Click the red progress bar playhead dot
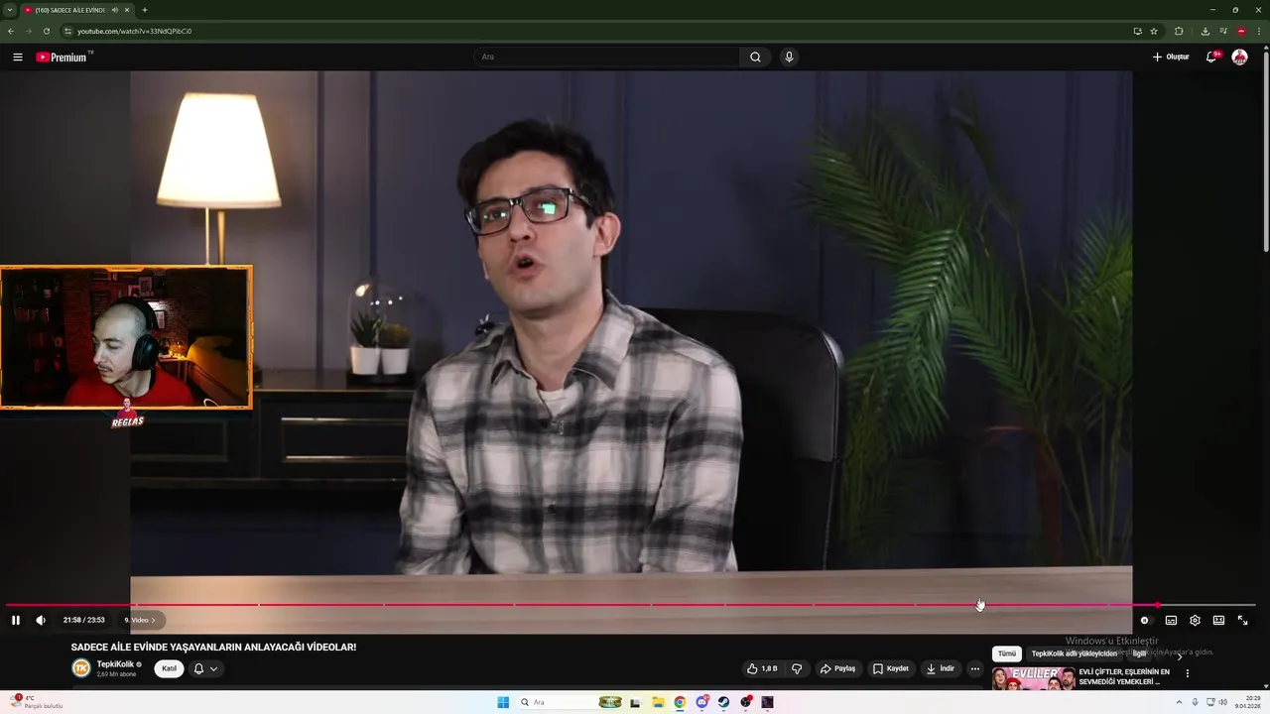Image resolution: width=1270 pixels, height=714 pixels. point(1157,605)
